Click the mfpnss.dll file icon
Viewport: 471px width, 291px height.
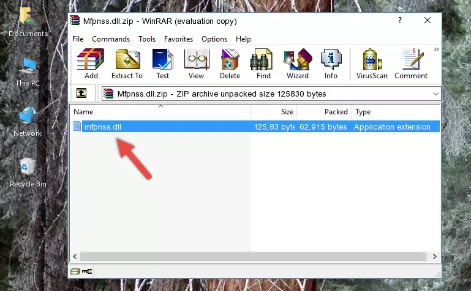click(x=77, y=126)
